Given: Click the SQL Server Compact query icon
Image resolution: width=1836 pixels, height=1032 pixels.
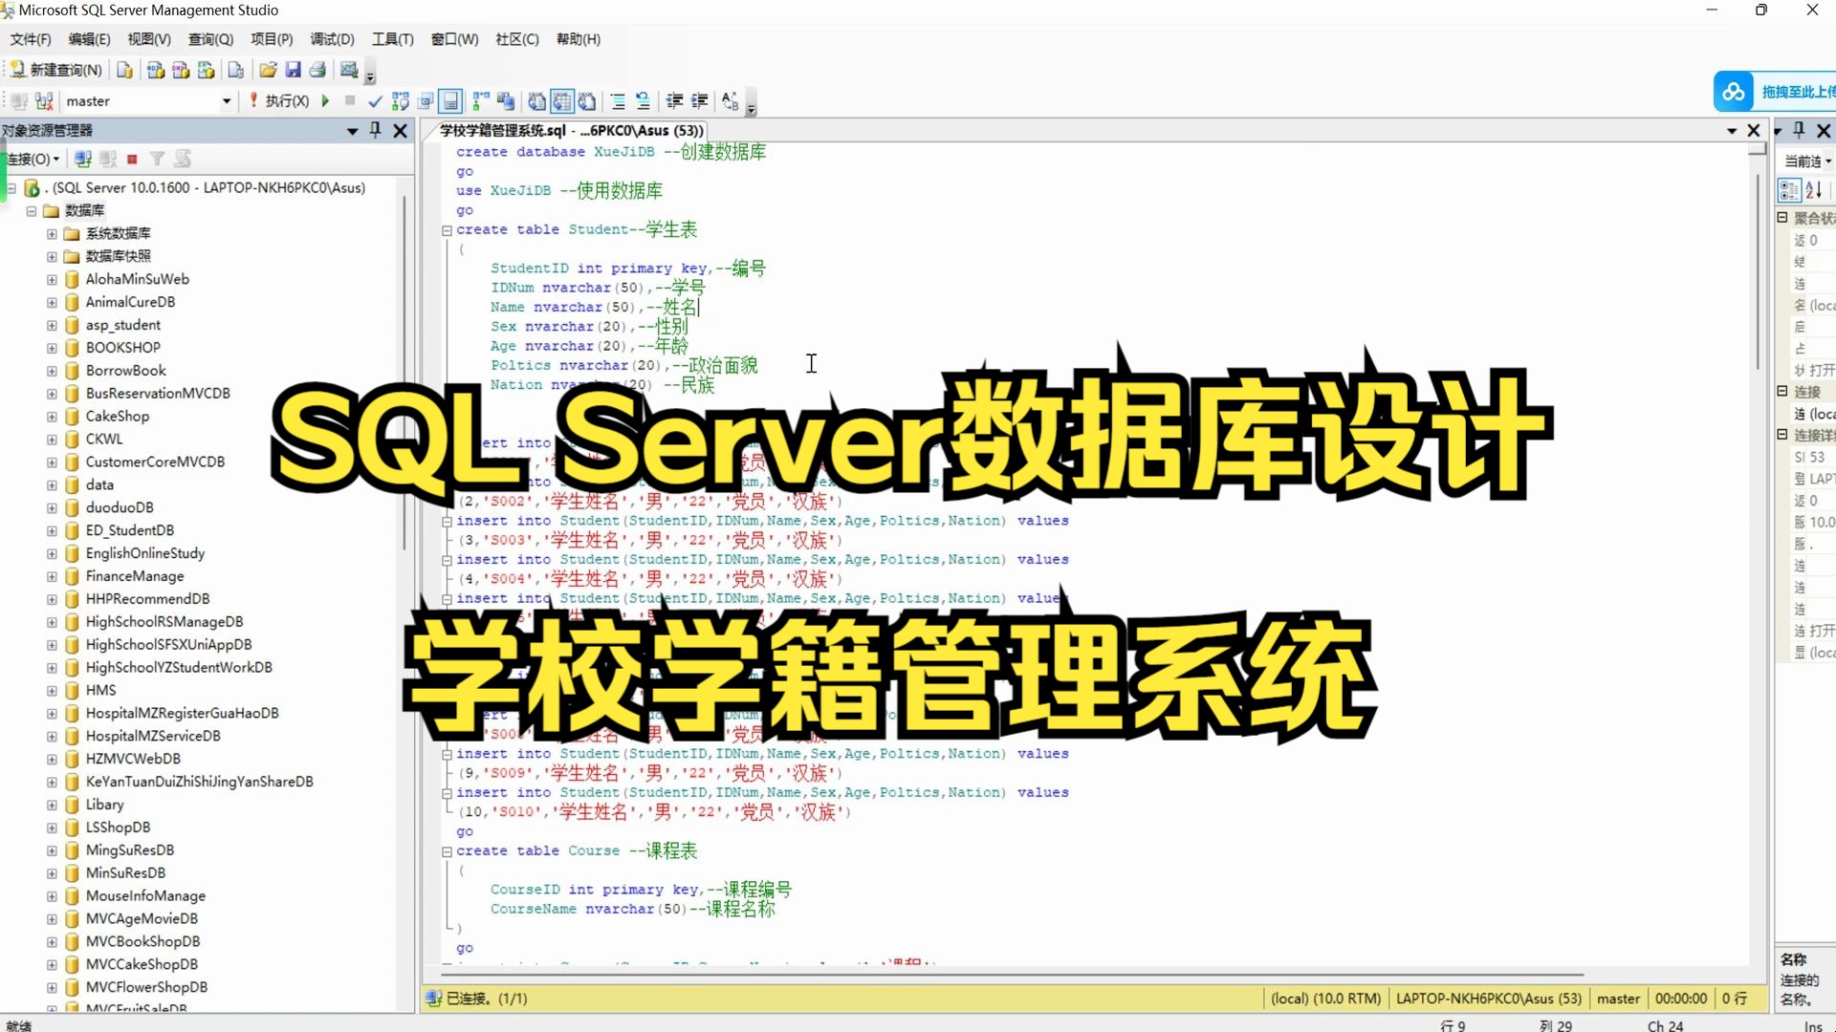Looking at the screenshot, I should (x=236, y=70).
